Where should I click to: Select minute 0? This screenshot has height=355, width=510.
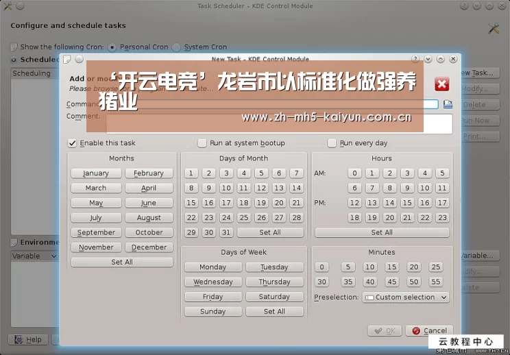(x=321, y=267)
